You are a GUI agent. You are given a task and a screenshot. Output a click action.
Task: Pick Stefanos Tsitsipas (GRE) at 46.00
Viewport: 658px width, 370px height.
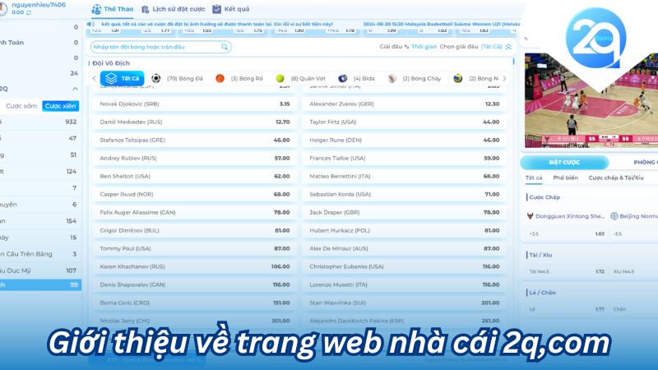click(x=195, y=140)
